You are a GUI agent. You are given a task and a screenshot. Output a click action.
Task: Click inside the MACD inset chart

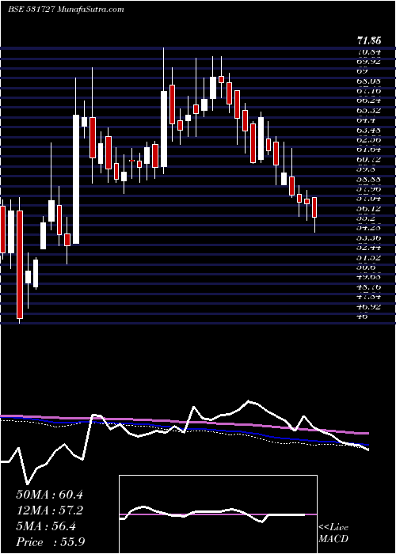(218, 514)
